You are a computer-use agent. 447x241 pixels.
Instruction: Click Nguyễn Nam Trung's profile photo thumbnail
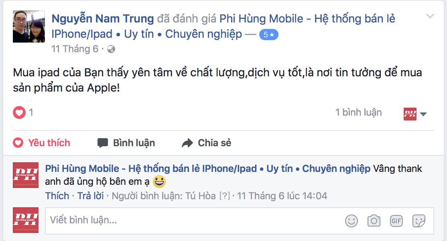29,27
